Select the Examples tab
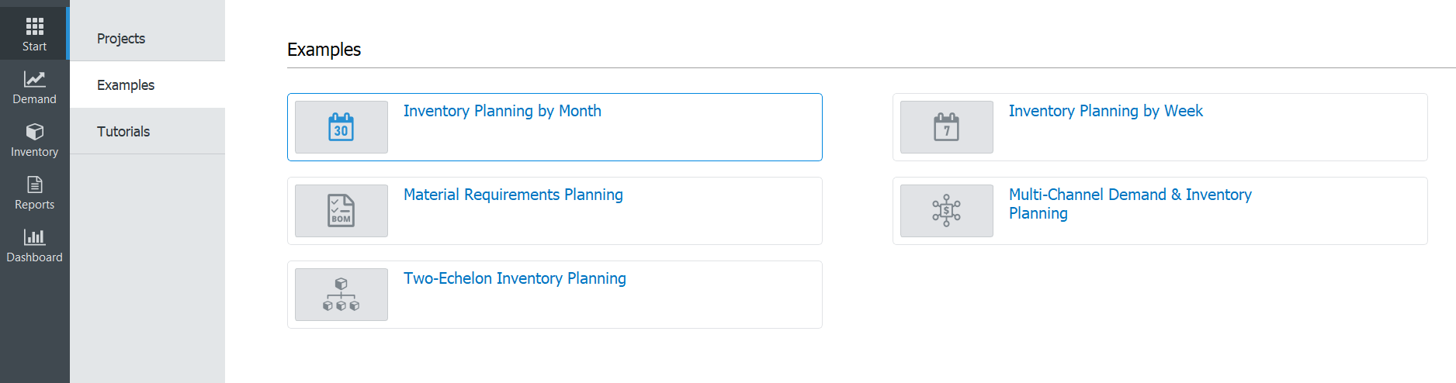Image resolution: width=1456 pixels, height=383 pixels. (126, 85)
